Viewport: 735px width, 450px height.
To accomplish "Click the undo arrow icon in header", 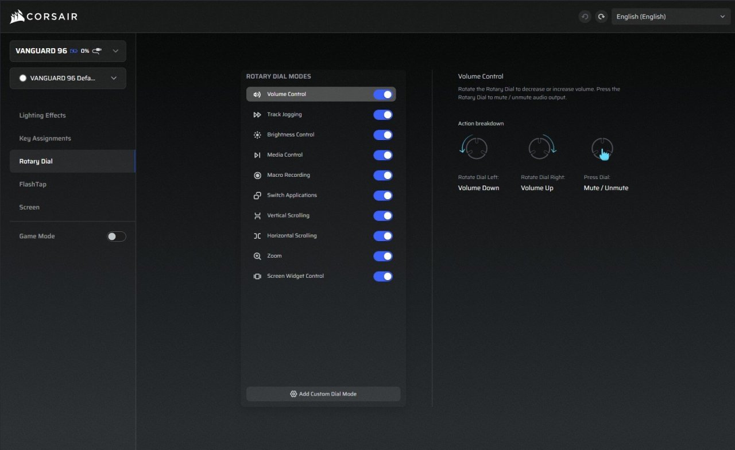I will pyautogui.click(x=585, y=17).
